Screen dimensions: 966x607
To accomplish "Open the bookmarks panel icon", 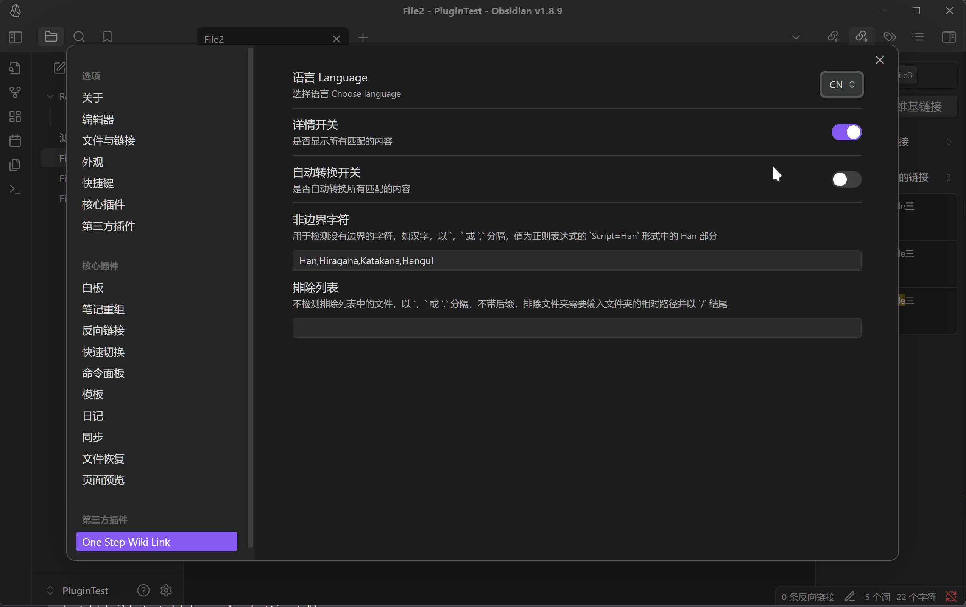I will tap(107, 37).
